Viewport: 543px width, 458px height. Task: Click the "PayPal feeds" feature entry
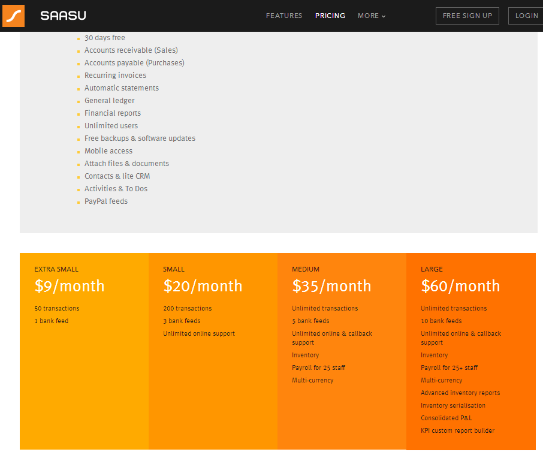(105, 201)
